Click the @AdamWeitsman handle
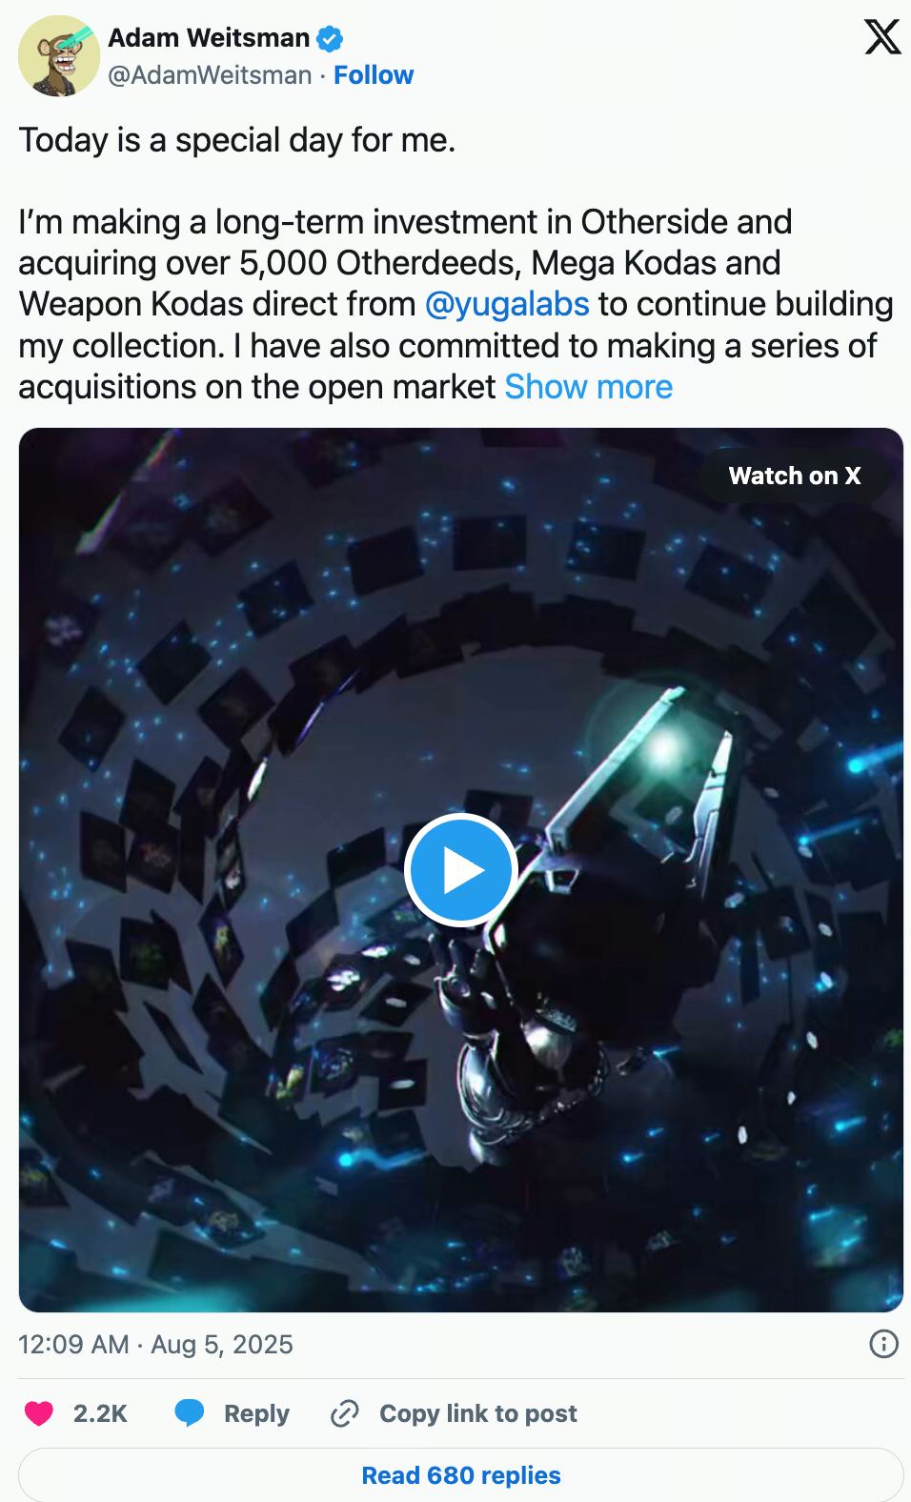911x1502 pixels. (210, 75)
